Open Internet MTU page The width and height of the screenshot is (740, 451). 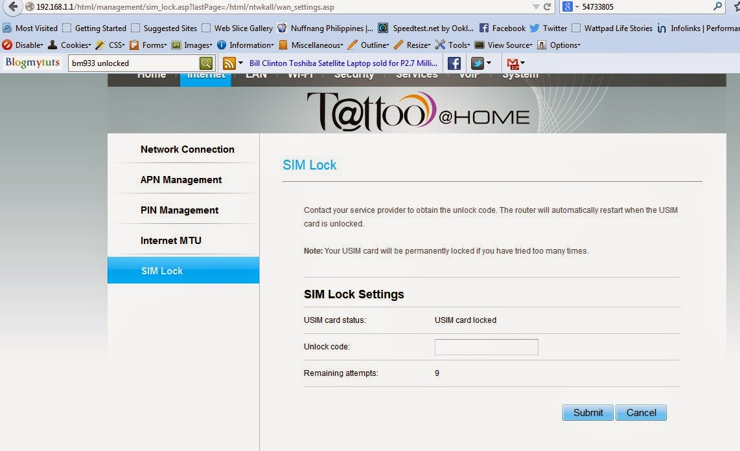pos(171,240)
